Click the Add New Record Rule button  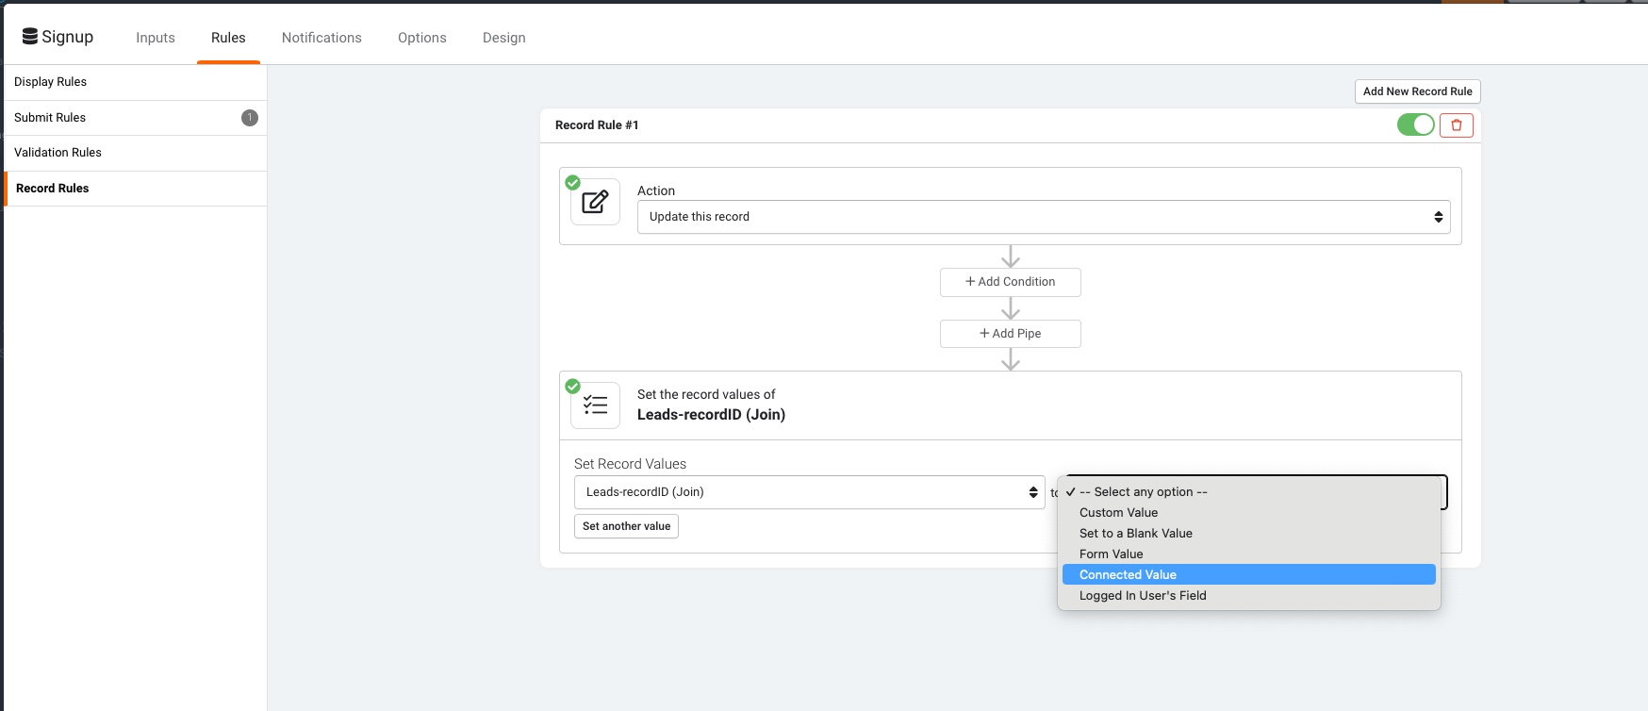click(x=1418, y=91)
